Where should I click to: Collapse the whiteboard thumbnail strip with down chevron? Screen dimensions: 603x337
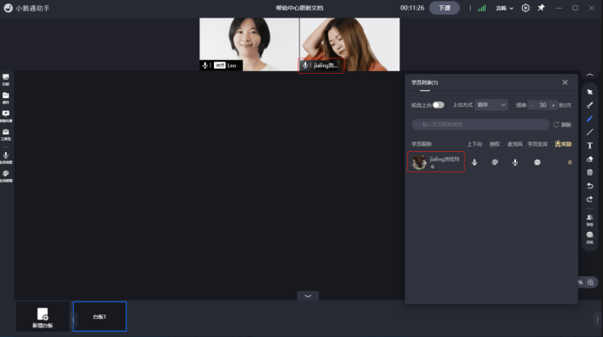[308, 296]
